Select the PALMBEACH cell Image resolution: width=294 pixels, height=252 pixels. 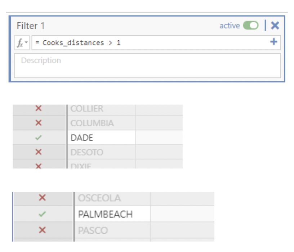pos(112,214)
